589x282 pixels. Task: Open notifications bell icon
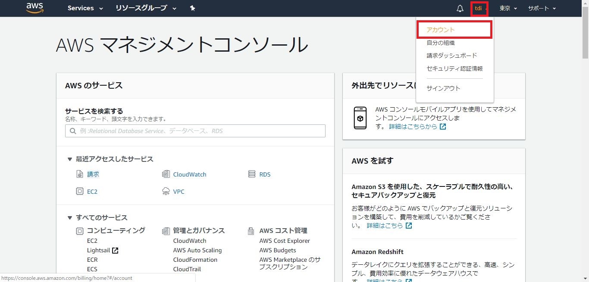460,9
